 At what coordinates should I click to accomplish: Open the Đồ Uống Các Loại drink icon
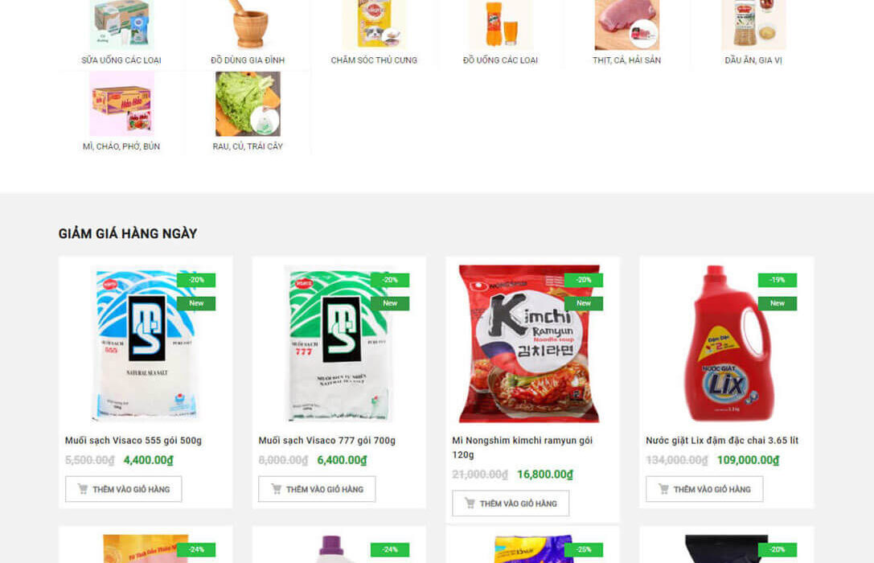(501, 25)
